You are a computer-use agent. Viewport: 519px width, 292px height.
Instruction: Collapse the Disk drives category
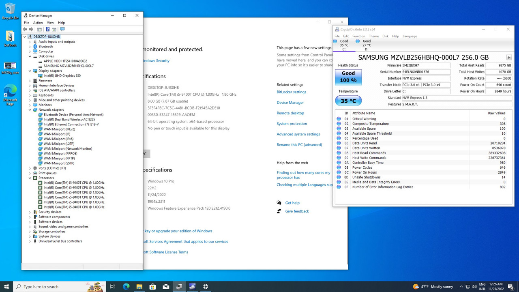(30, 56)
